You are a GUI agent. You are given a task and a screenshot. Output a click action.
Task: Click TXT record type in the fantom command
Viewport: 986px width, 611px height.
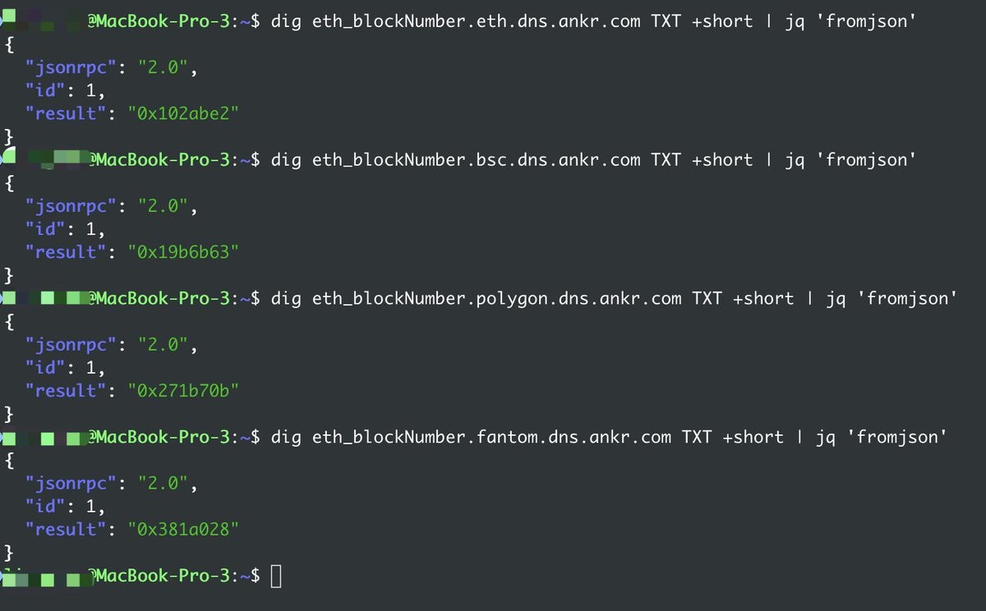pyautogui.click(x=697, y=438)
